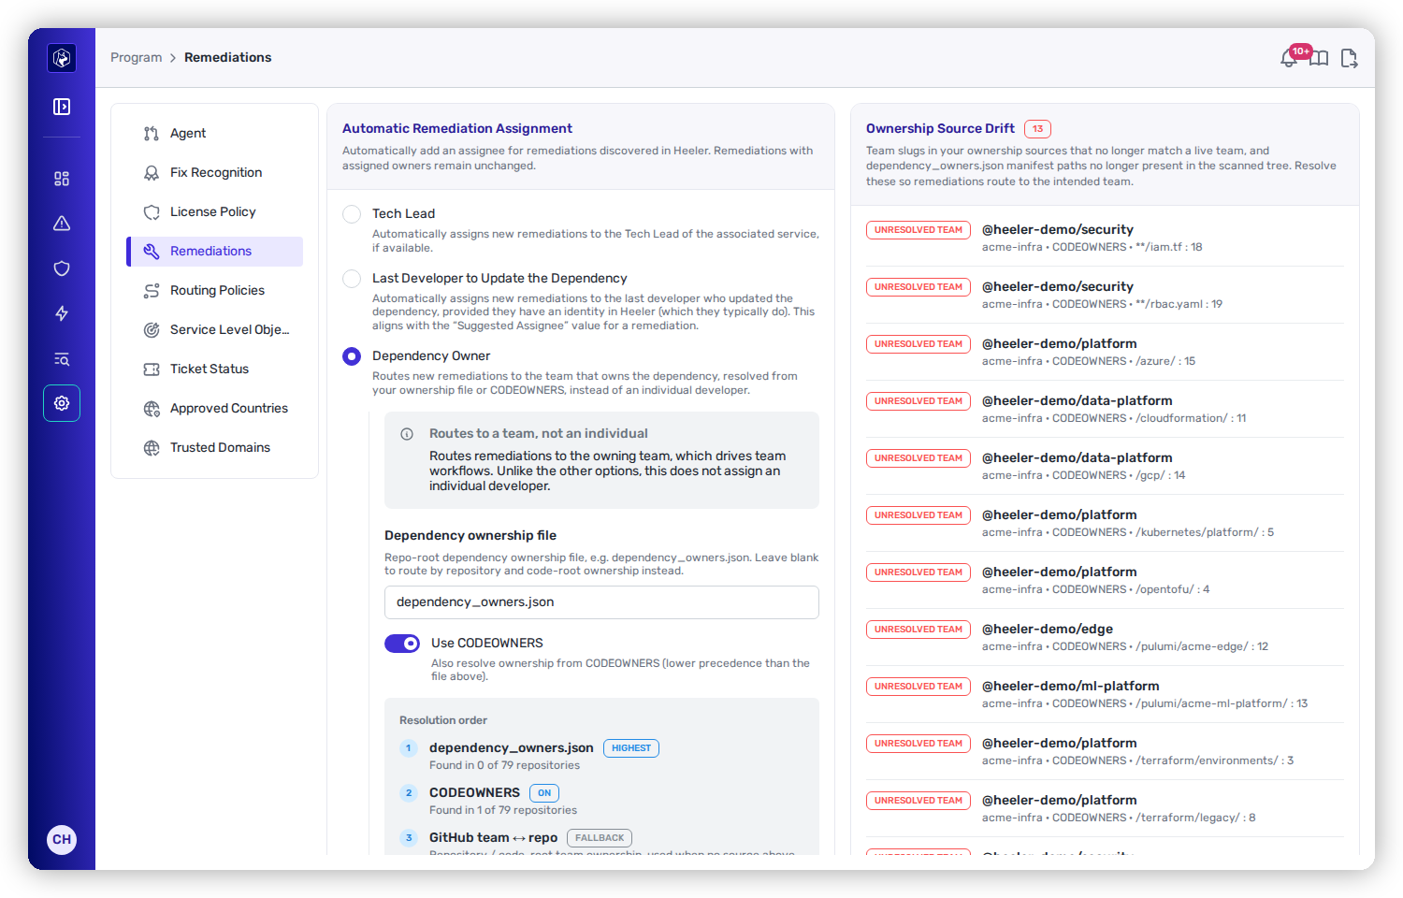The width and height of the screenshot is (1403, 898).
Task: Open the @heeler-demo/data-platform /gcp/ drift row
Action: point(1105,466)
